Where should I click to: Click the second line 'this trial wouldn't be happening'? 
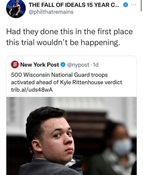(63, 42)
